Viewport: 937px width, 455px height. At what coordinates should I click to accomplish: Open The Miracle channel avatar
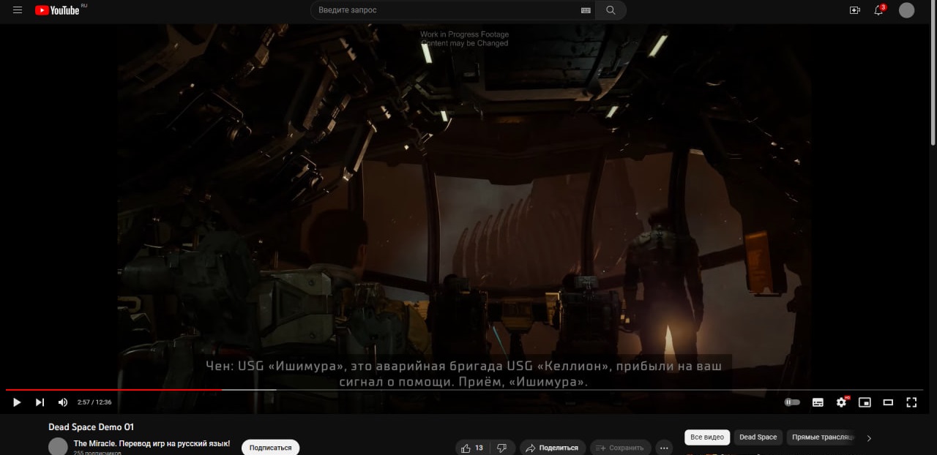point(58,447)
